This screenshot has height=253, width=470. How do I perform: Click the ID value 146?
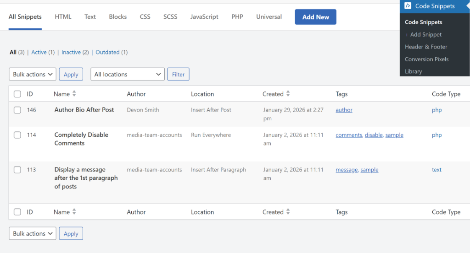(32, 110)
